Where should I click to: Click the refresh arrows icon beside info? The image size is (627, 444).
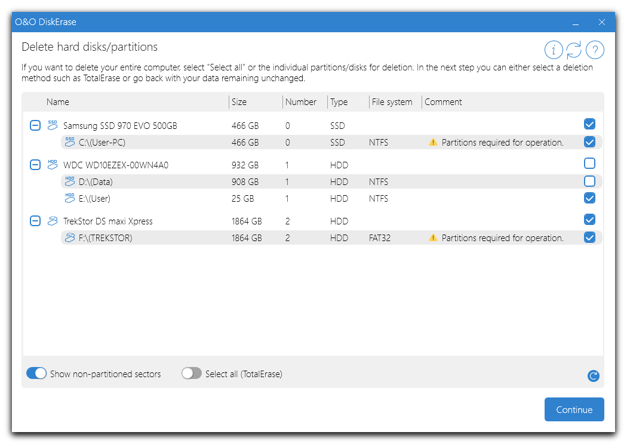coord(574,50)
